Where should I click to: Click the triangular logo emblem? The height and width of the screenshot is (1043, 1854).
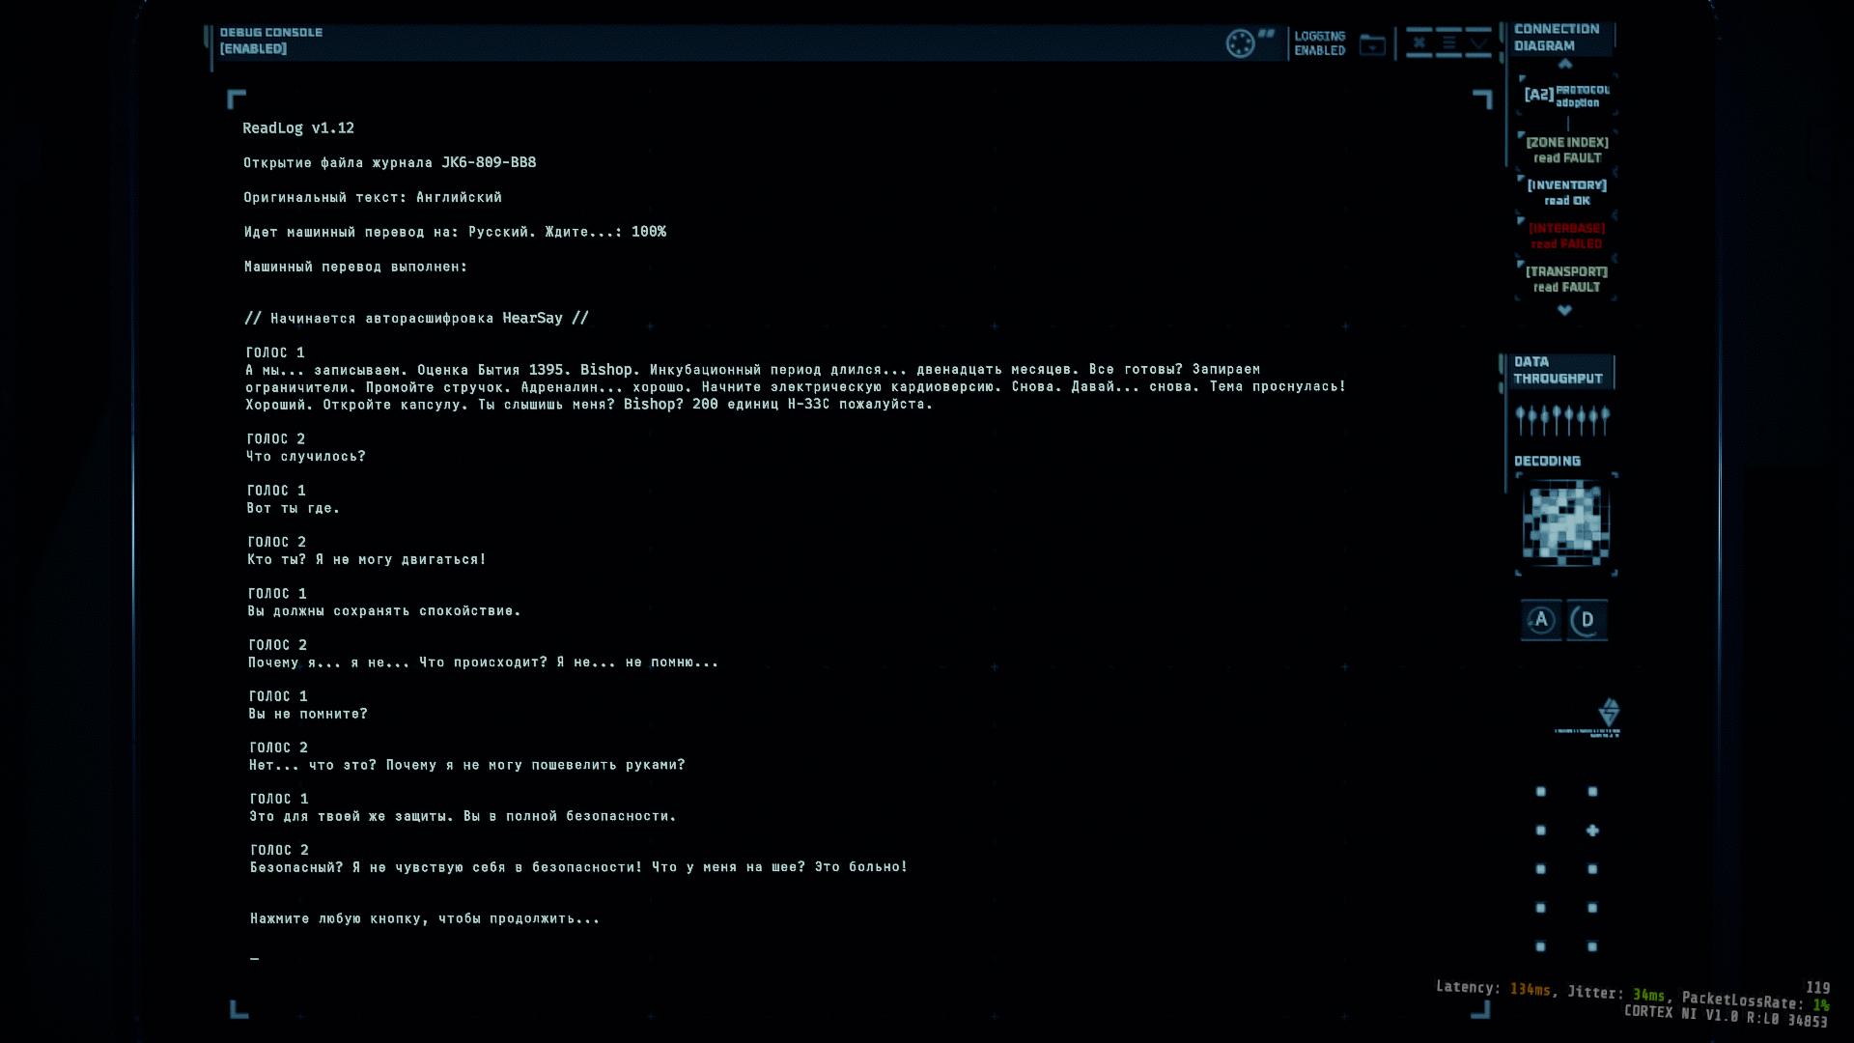[1609, 713]
